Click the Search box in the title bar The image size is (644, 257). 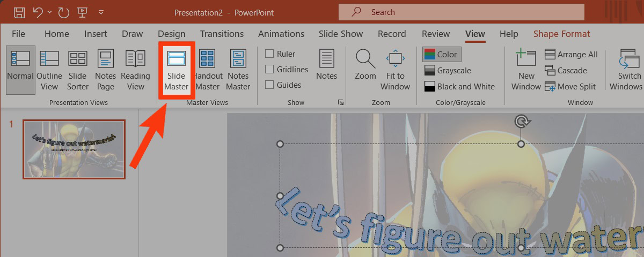pyautogui.click(x=462, y=12)
